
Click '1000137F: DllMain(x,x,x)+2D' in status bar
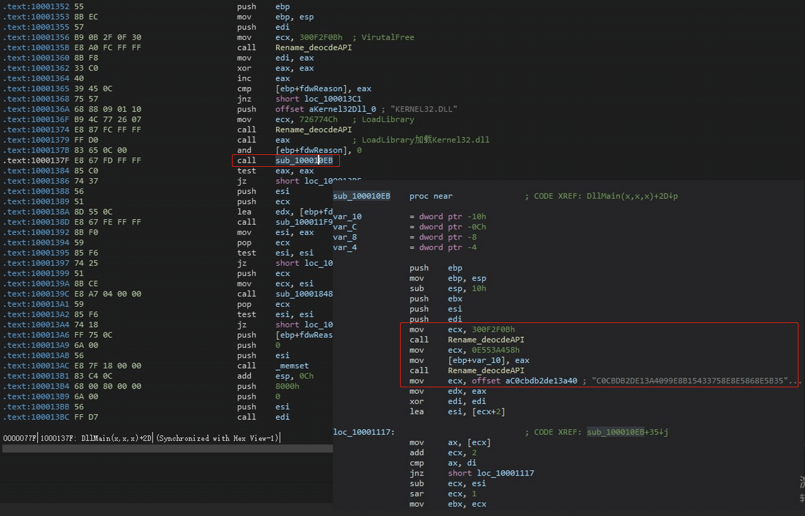[x=96, y=438]
